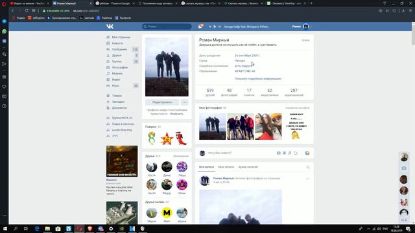This screenshot has width=415, height=233.
Task: Open the AliExpress bookmark
Action: [36, 18]
